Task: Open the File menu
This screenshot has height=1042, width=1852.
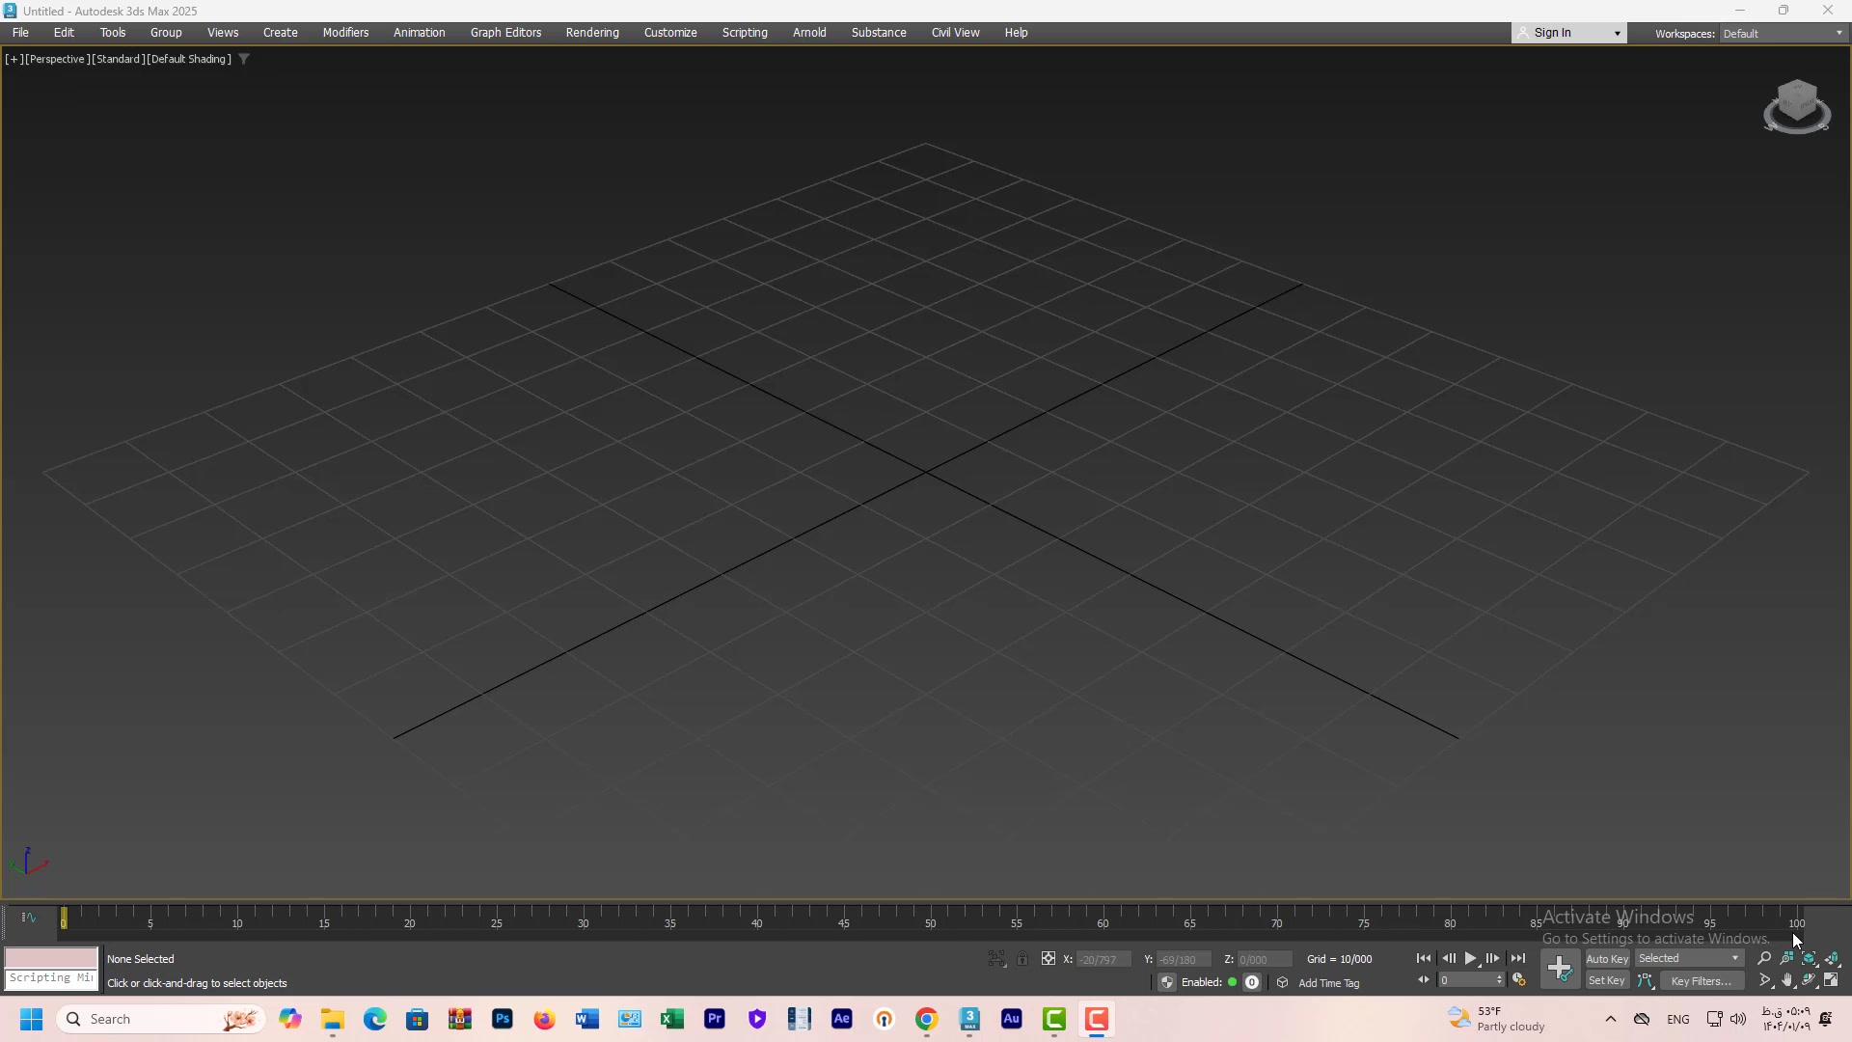Action: point(20,33)
